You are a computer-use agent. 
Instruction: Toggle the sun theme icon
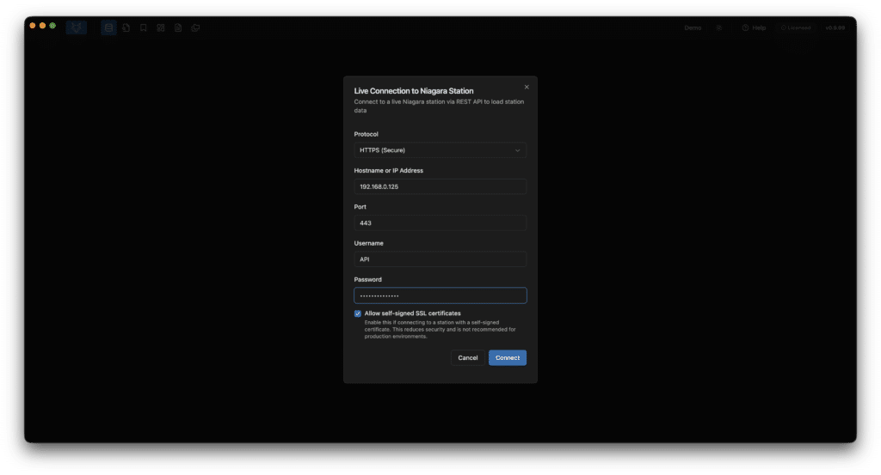coord(718,27)
